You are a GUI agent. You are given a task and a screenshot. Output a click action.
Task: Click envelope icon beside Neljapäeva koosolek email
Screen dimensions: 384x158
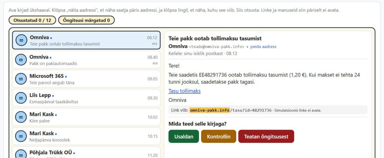click(21, 136)
